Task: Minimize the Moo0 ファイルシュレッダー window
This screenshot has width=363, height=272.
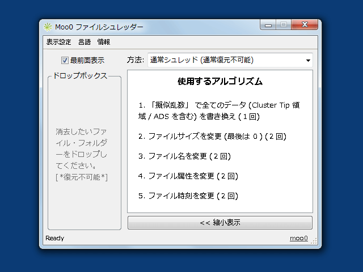Action: click(x=268, y=24)
